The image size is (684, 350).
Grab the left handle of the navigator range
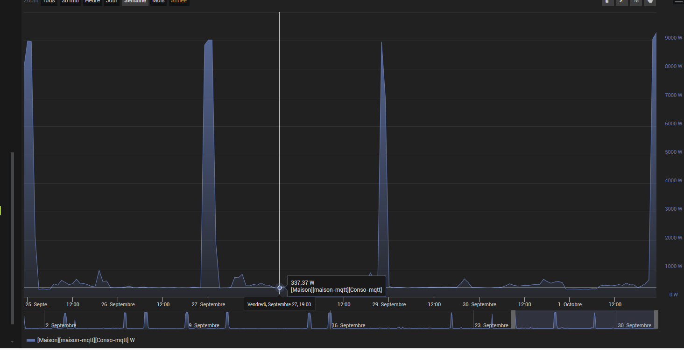tap(514, 320)
